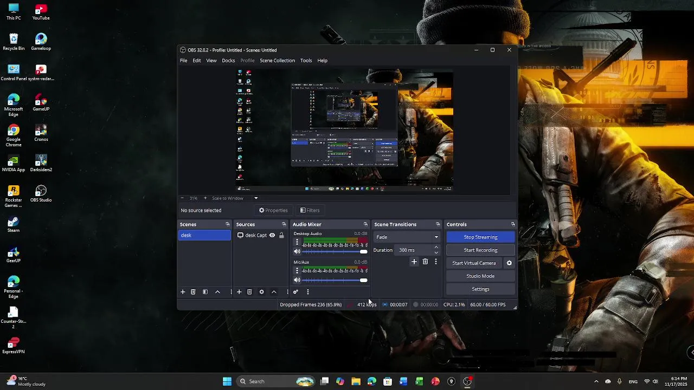Image resolution: width=694 pixels, height=390 pixels.
Task: Pop out the Controls dock
Action: [x=513, y=224]
